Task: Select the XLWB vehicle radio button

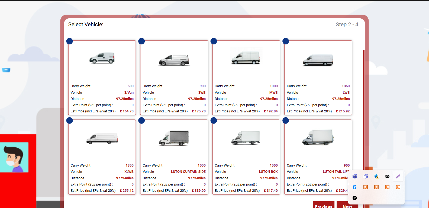Action: 70,121
